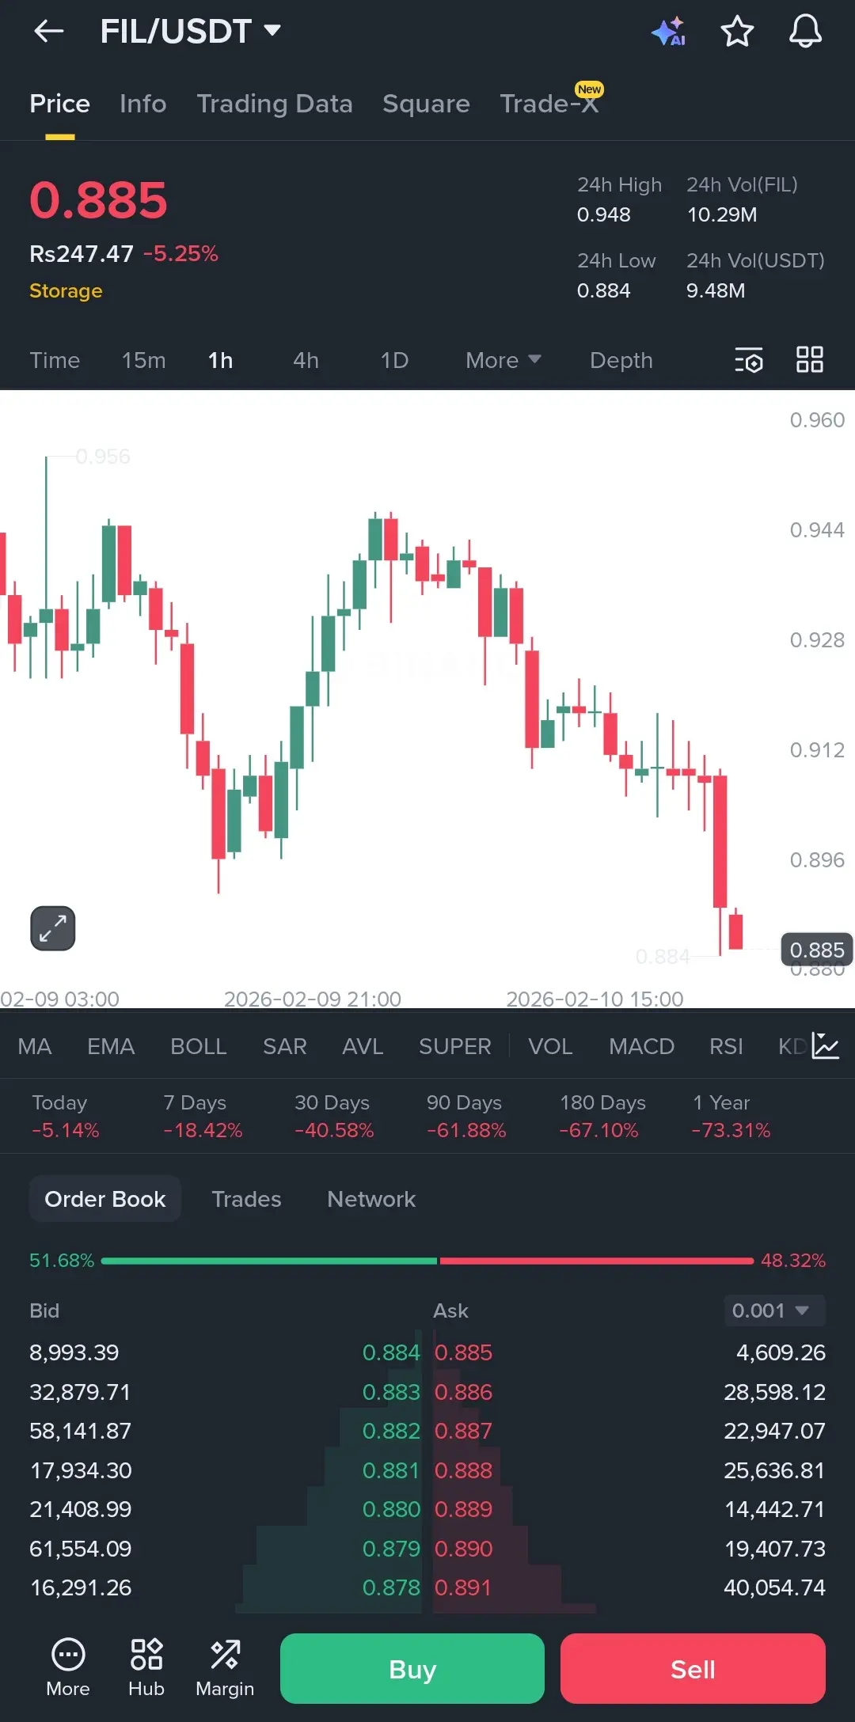The image size is (855, 1722).
Task: Toggle the RSI sub-indicator
Action: [x=726, y=1046]
